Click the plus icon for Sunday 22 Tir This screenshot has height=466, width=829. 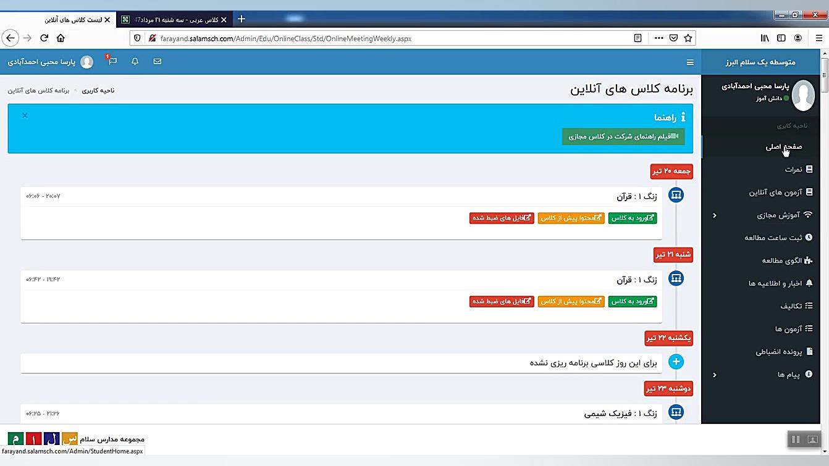point(676,362)
